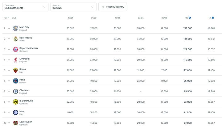Click the Man City club crest
Image resolution: width=222 pixels, height=128 pixels.
coord(16,28)
